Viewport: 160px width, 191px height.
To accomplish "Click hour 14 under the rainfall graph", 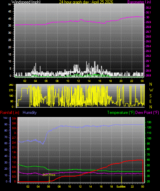I will tap(90, 187).
